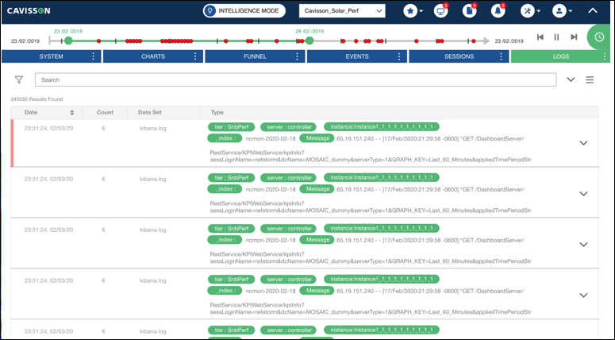Select the LOGS tab
This screenshot has height=340, width=615.
561,56
